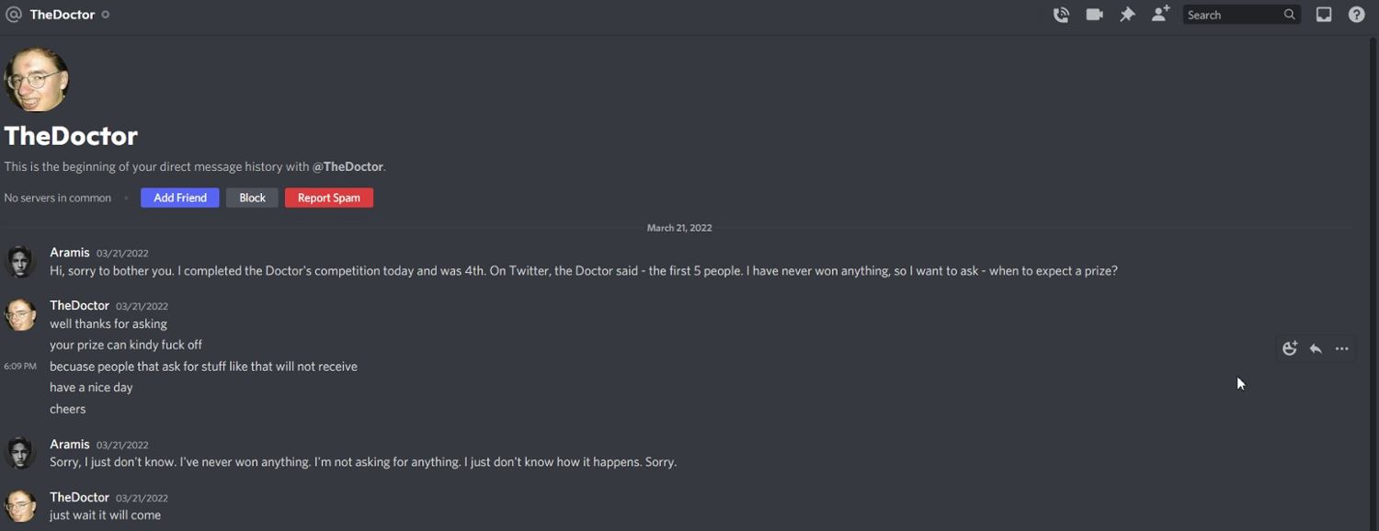Open the Help icon
The image size is (1379, 531).
[x=1356, y=15]
